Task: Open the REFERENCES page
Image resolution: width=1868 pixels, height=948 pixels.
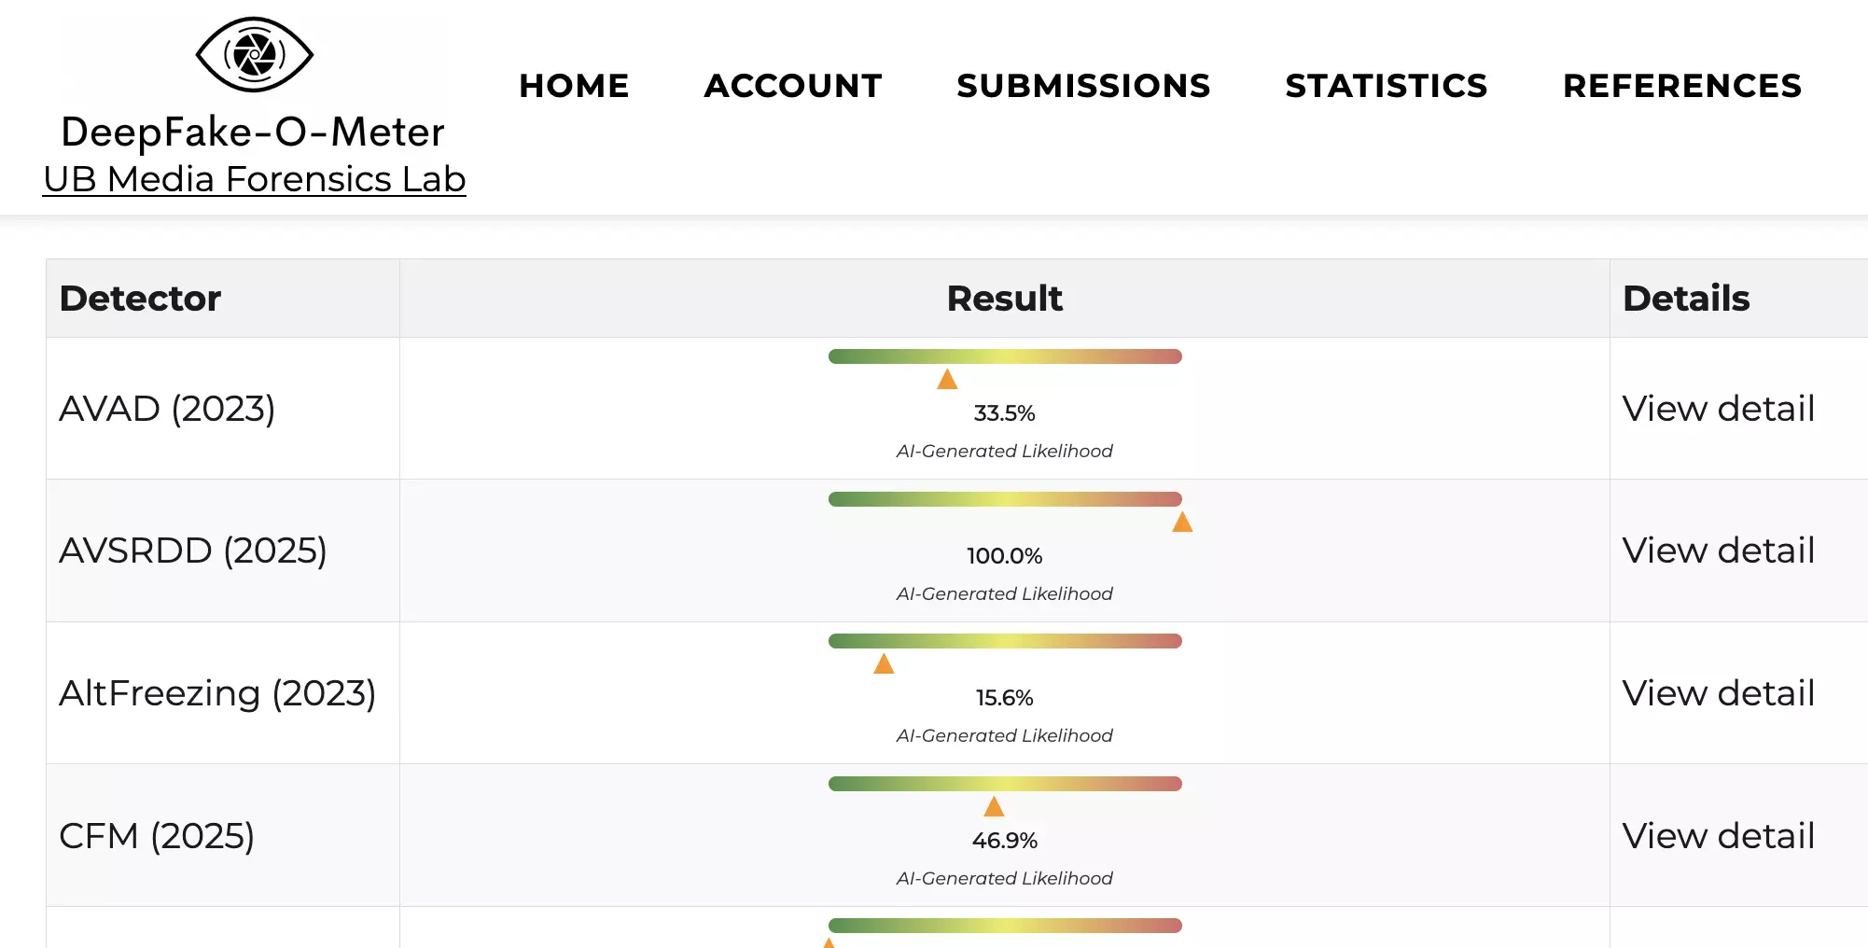Action: tap(1681, 86)
